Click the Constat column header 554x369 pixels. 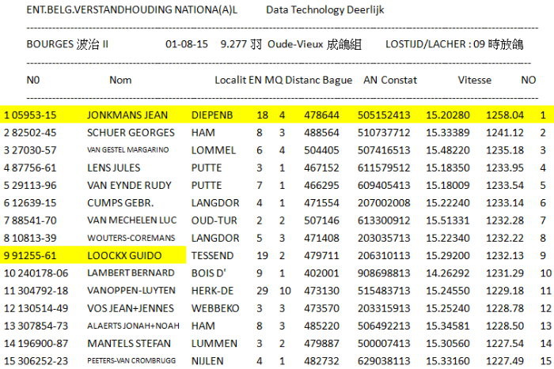[x=399, y=80]
